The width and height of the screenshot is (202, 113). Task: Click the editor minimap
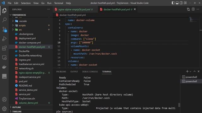coord(194,20)
